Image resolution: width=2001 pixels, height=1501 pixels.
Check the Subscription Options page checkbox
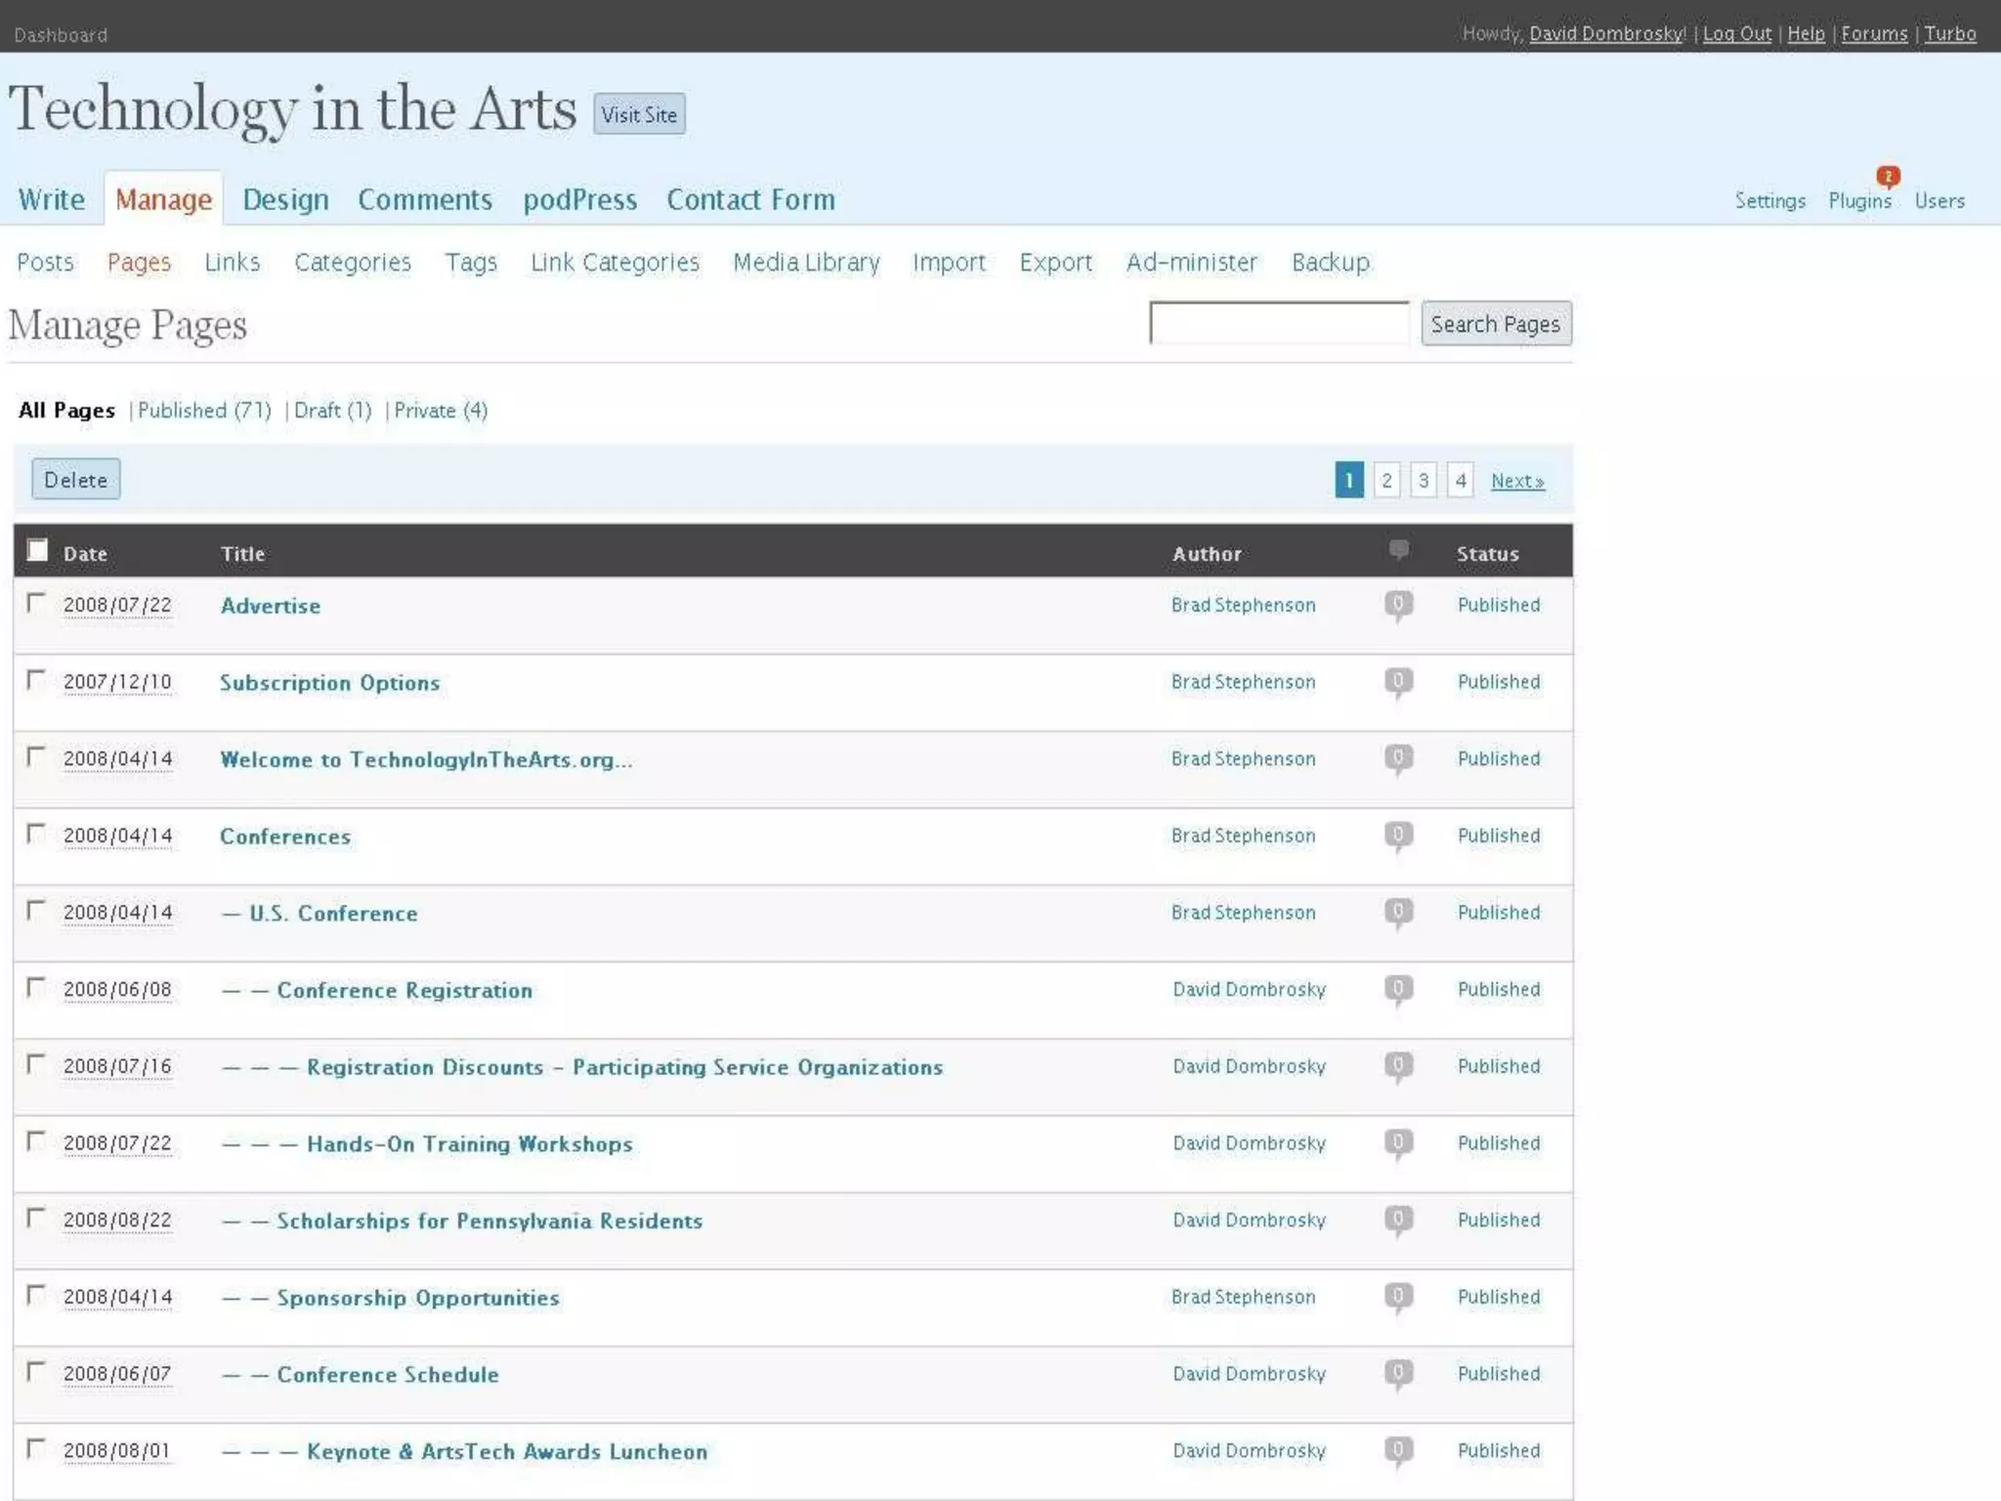click(x=36, y=680)
